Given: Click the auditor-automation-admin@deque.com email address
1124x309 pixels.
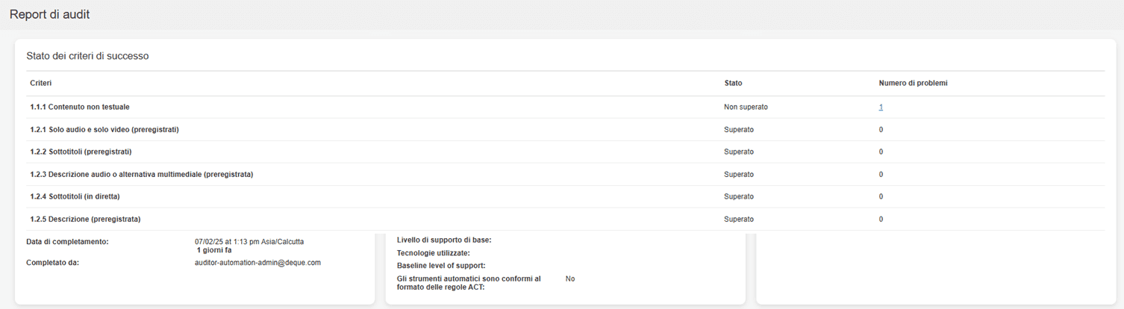Looking at the screenshot, I should pyautogui.click(x=257, y=263).
